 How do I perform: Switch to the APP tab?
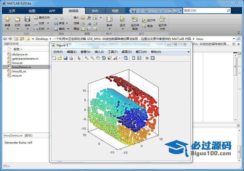[52, 11]
